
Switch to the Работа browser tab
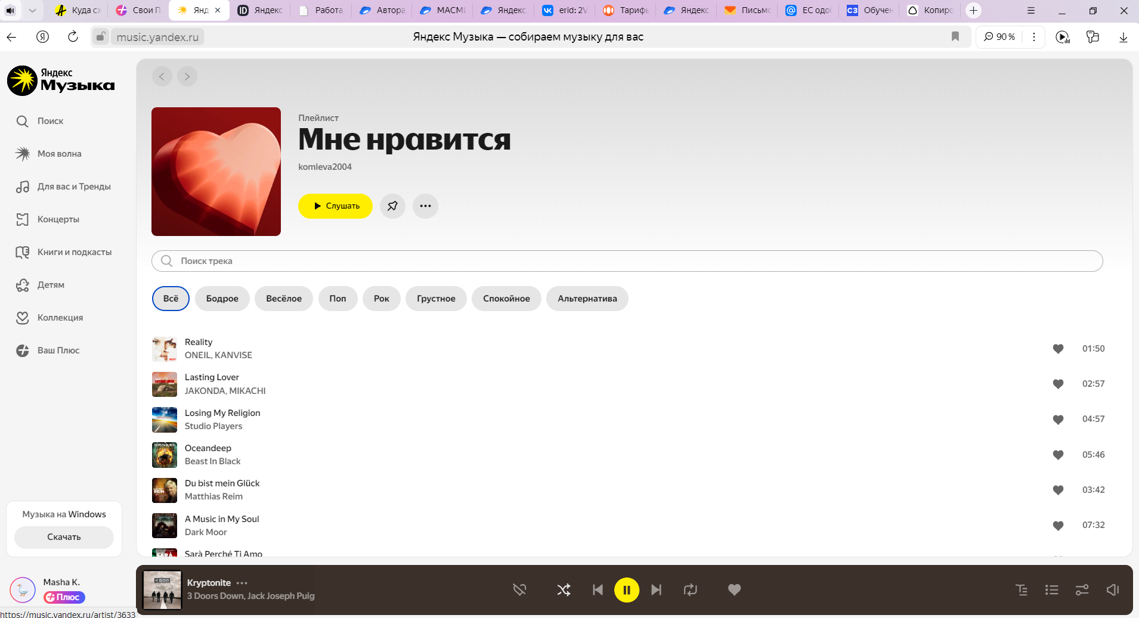coord(322,10)
